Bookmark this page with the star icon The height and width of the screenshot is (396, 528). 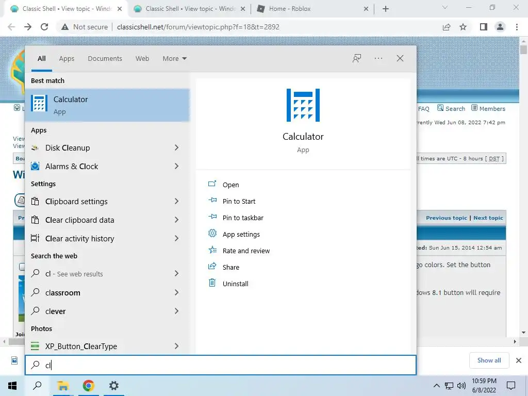coord(464,27)
